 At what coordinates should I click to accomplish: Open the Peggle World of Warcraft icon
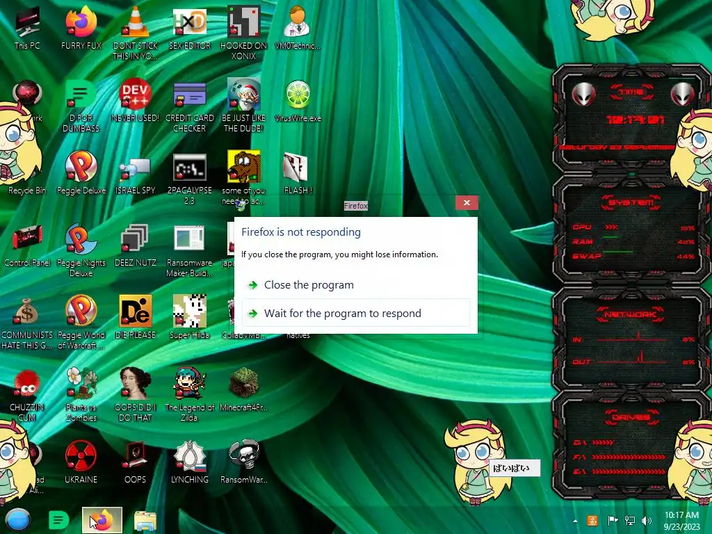click(x=81, y=322)
